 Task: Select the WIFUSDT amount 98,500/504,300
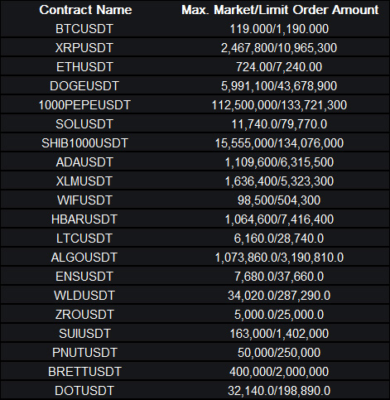pos(279,200)
